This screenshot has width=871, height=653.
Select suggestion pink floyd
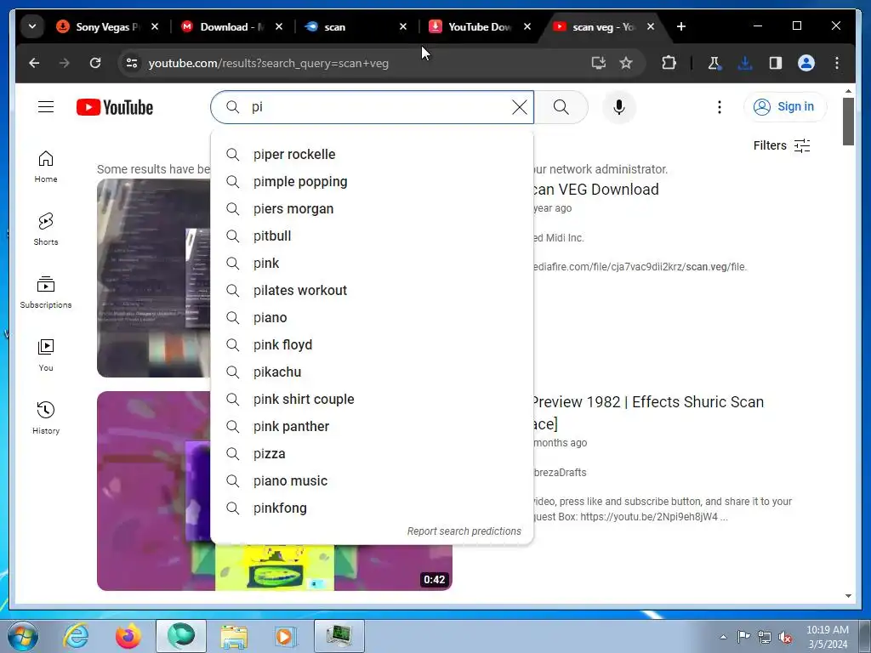pyautogui.click(x=372, y=345)
